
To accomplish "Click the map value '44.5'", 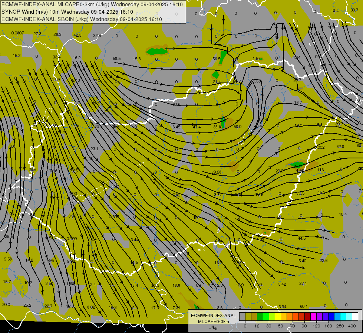I will click(302, 238).
